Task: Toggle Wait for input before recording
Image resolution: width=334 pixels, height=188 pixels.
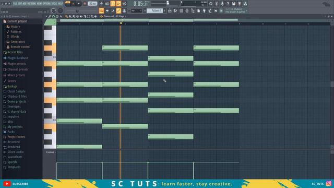Action: pos(107,4)
